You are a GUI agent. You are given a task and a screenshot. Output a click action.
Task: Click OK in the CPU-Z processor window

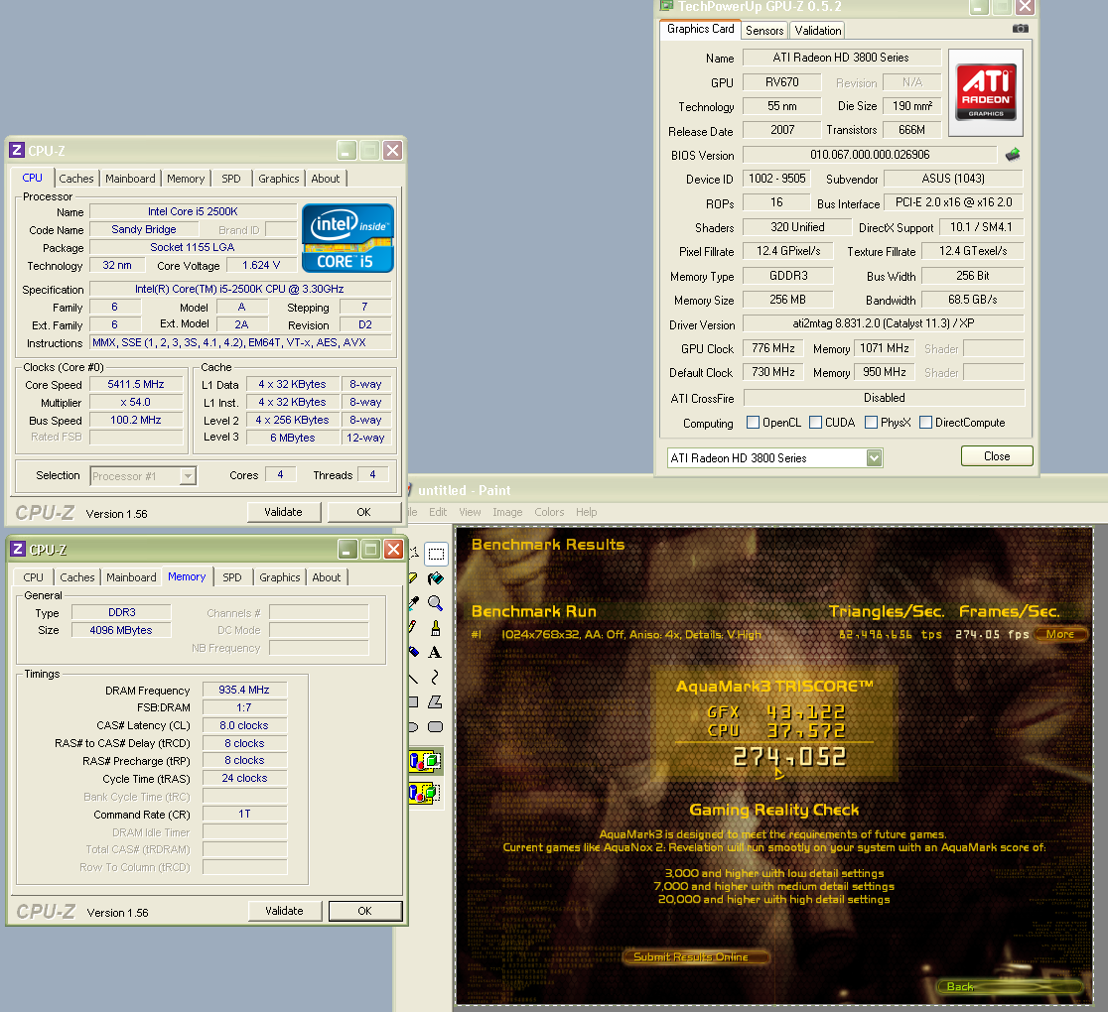(x=363, y=512)
